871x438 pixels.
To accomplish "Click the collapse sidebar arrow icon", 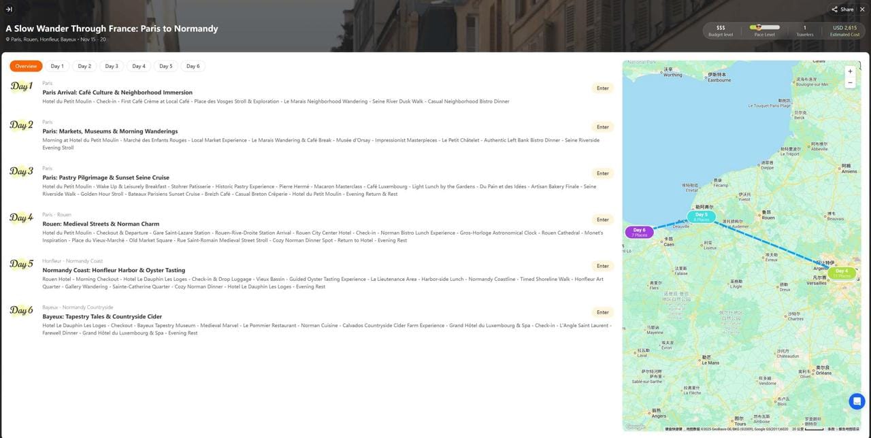I will click(x=9, y=10).
